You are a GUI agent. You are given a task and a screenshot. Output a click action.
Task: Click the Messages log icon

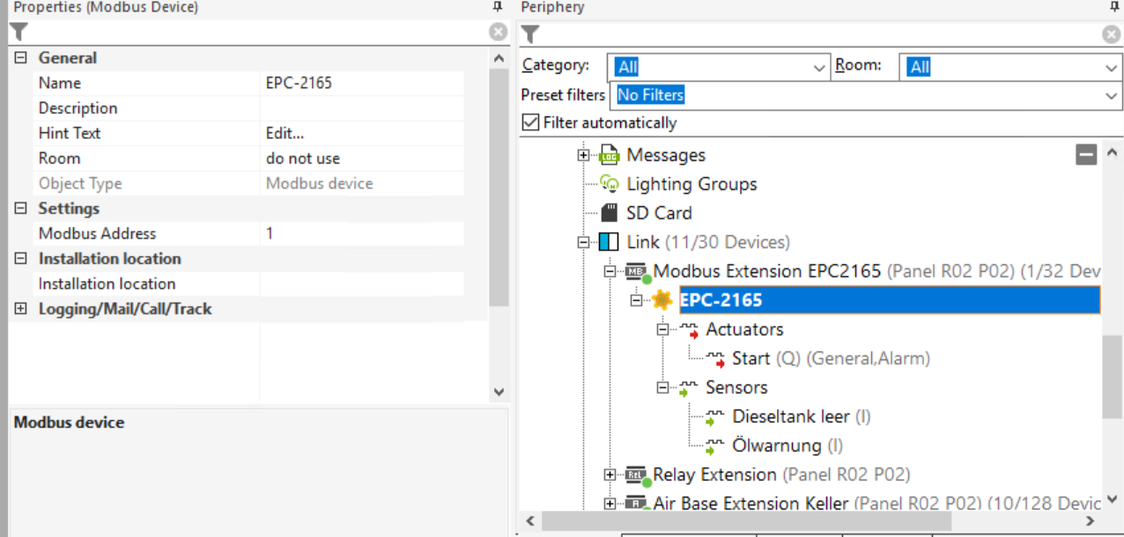[x=610, y=156]
